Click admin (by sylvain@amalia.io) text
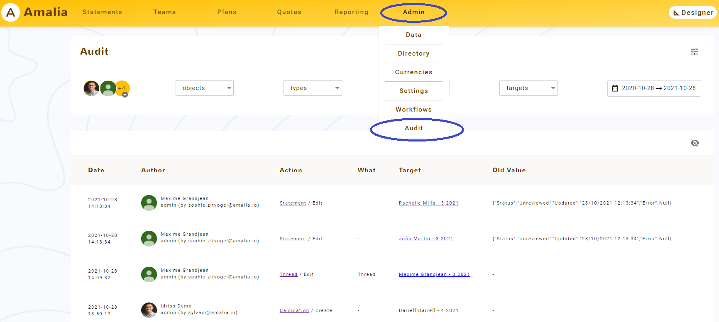The image size is (719, 322). coord(199,312)
